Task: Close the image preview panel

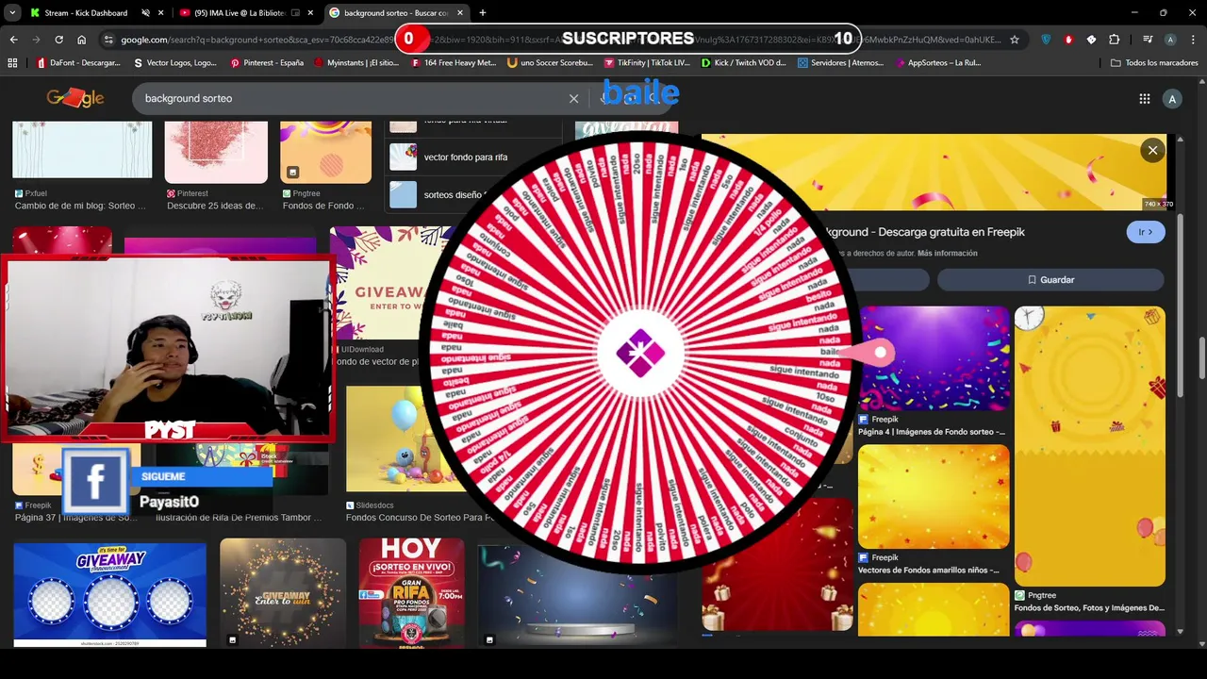Action: tap(1152, 150)
